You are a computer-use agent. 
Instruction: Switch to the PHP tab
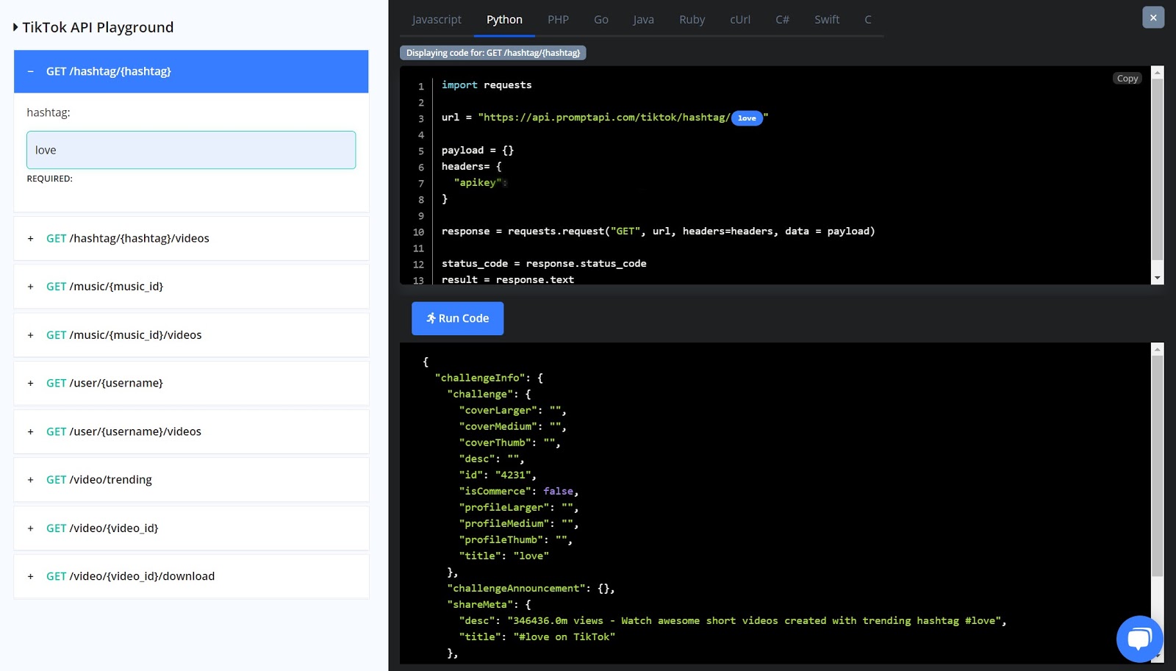pyautogui.click(x=558, y=20)
